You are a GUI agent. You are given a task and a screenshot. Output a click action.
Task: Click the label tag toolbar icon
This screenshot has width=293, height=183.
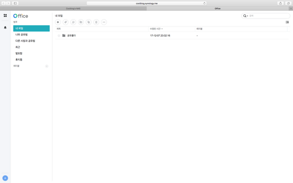[x=66, y=22]
